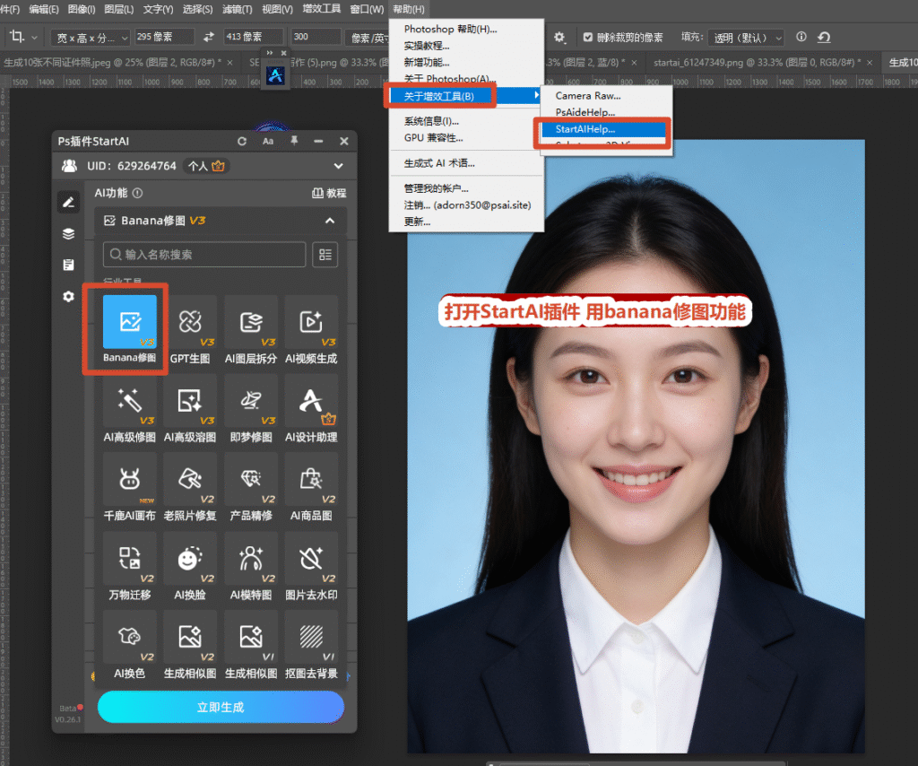Viewport: 918px width, 766px height.
Task: Launch the 千鹿AI画布 tool
Action: (129, 487)
